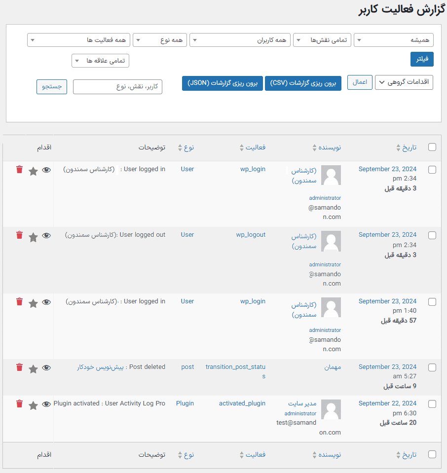Click the September 23 date in Post deleted row
447x473 pixels.
pyautogui.click(x=387, y=367)
